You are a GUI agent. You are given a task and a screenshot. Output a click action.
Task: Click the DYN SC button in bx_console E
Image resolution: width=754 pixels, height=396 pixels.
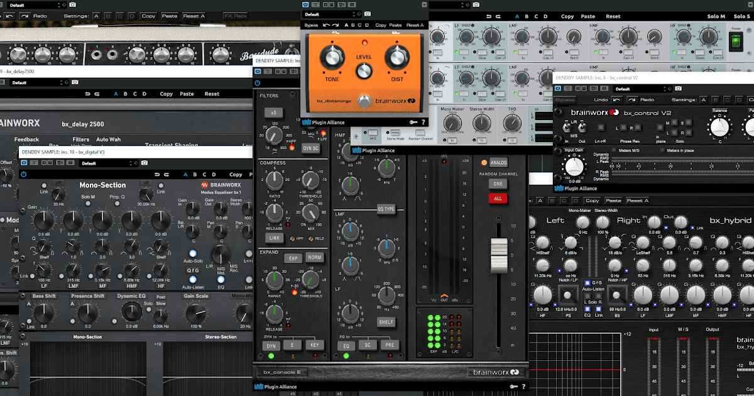click(x=311, y=148)
